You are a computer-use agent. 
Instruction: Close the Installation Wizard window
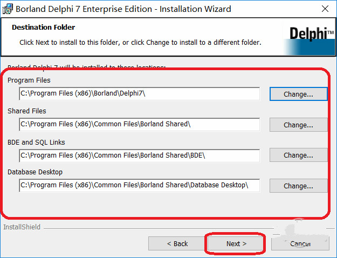325,9
